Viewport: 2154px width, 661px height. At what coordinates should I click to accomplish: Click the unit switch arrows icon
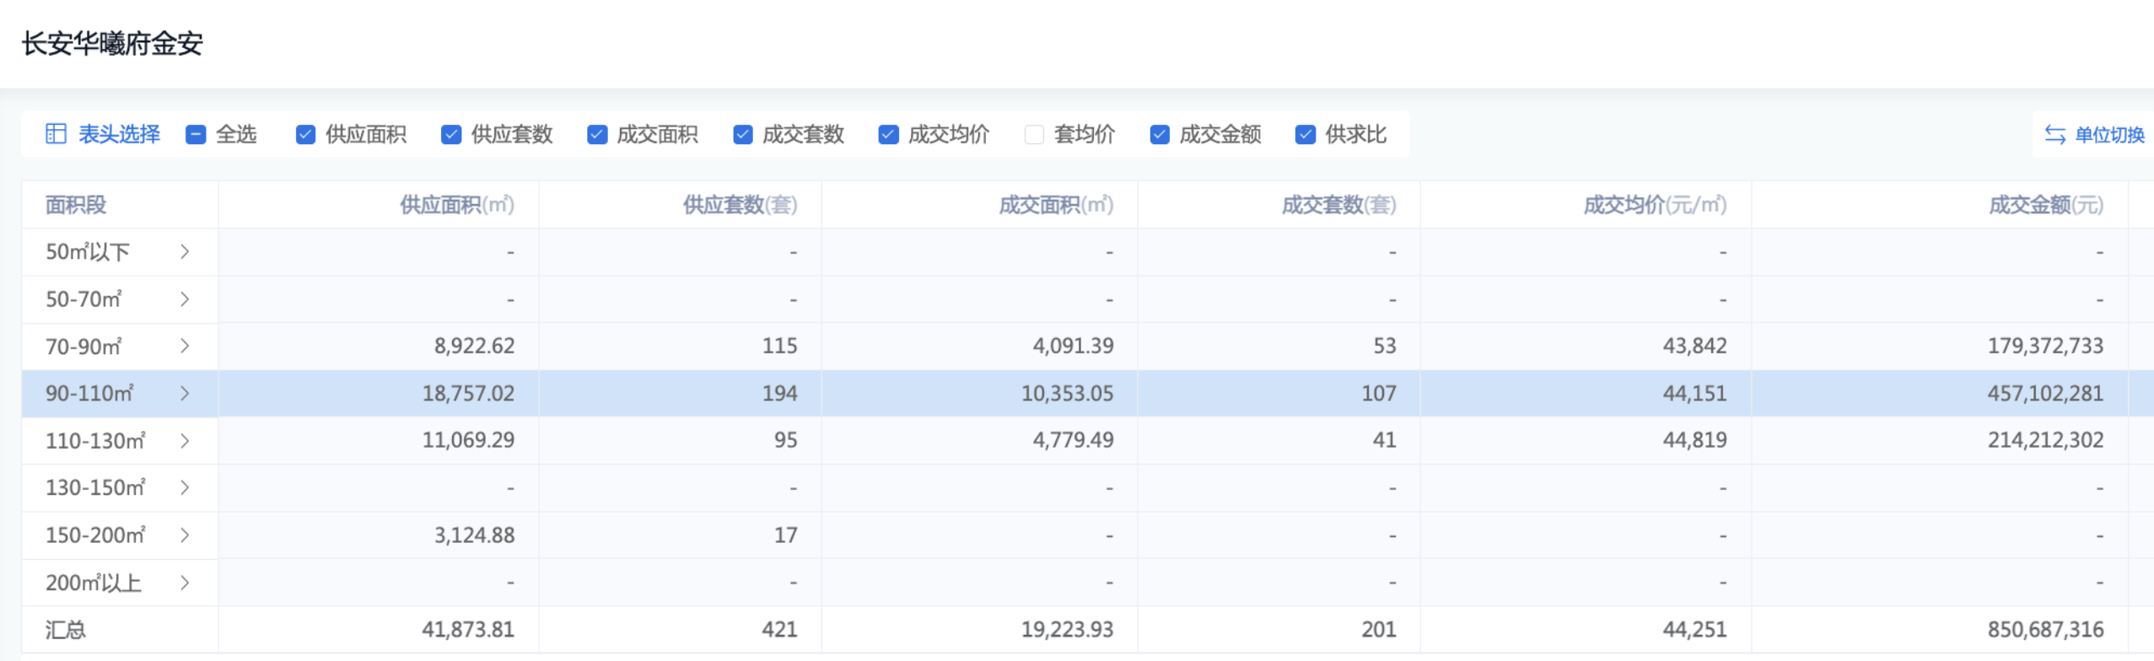[x=2054, y=135]
